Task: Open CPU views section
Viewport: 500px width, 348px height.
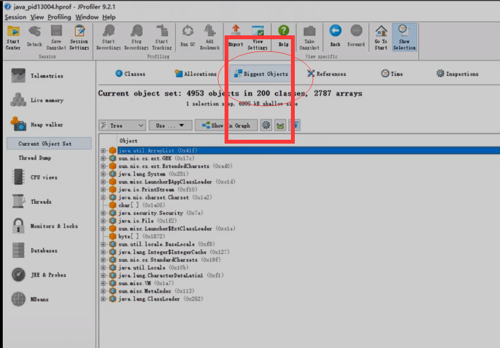Action: (x=35, y=177)
